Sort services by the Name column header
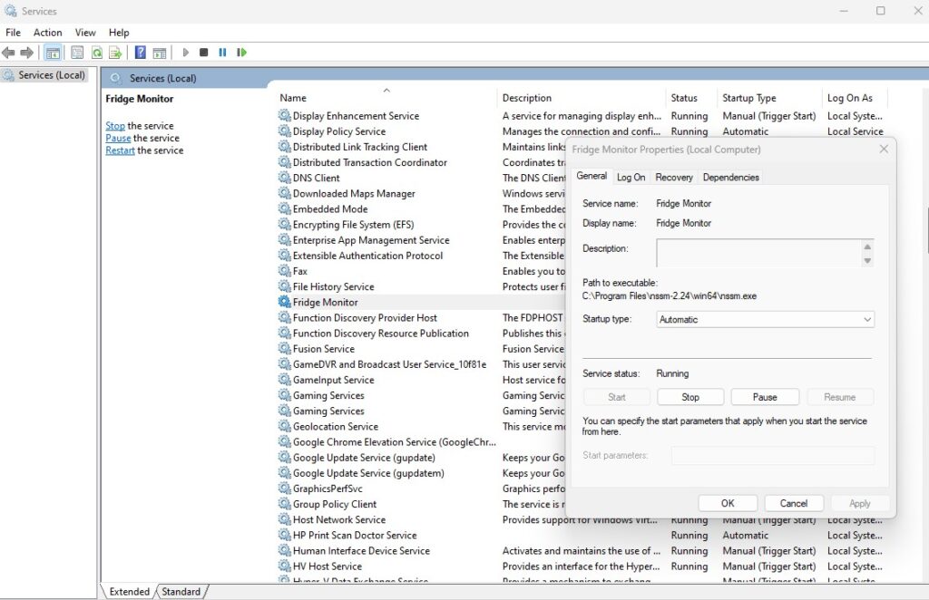Image resolution: width=929 pixels, height=600 pixels. pyautogui.click(x=293, y=98)
